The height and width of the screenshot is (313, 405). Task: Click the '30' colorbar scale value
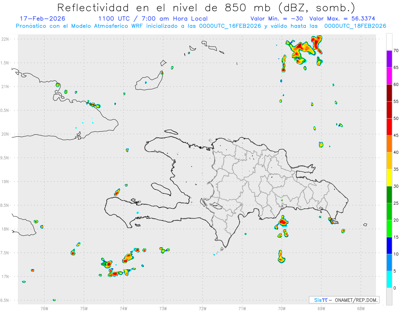click(396, 186)
